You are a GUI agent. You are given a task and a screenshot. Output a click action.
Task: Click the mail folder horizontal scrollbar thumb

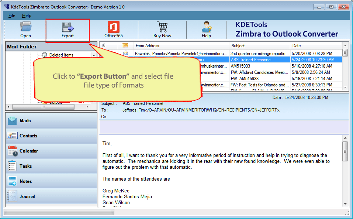click(x=43, y=107)
